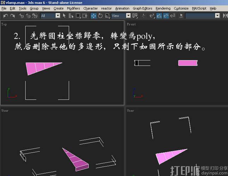Choose the Select Object arrow tool
228x176 pixels.
[x=64, y=16]
